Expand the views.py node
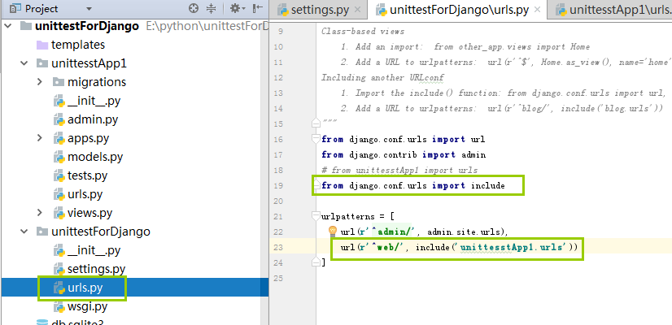 (x=39, y=213)
